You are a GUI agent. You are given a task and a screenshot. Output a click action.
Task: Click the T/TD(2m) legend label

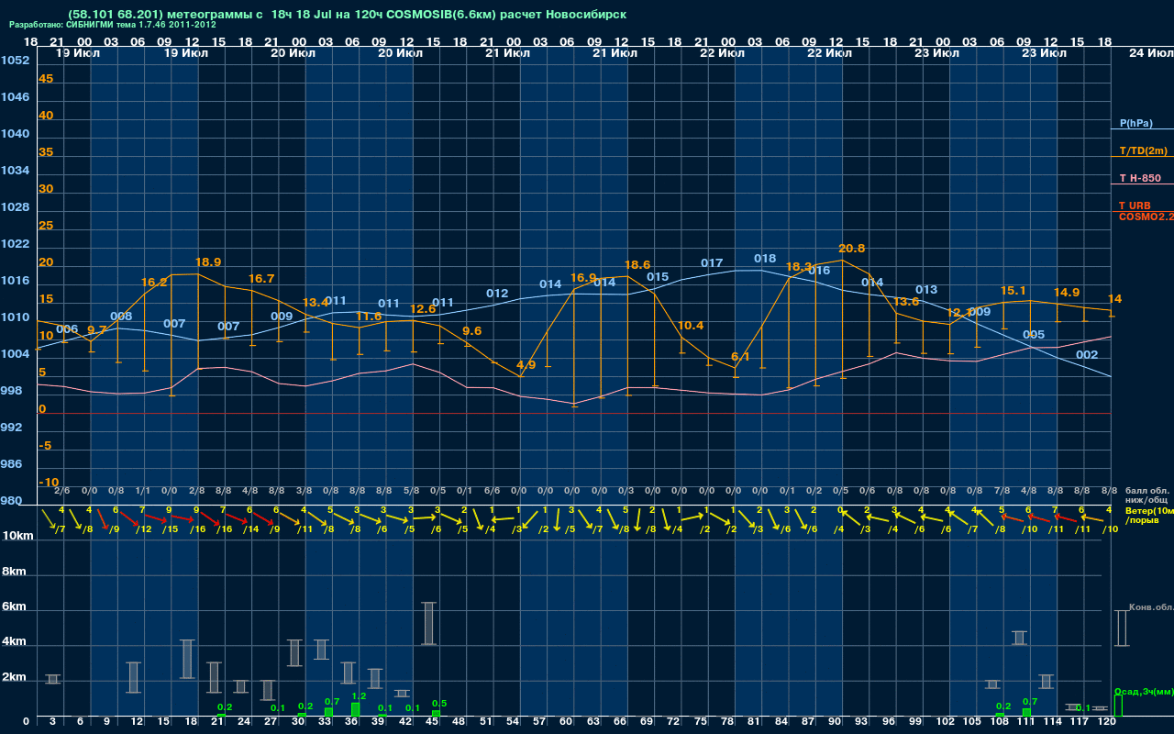click(1143, 150)
